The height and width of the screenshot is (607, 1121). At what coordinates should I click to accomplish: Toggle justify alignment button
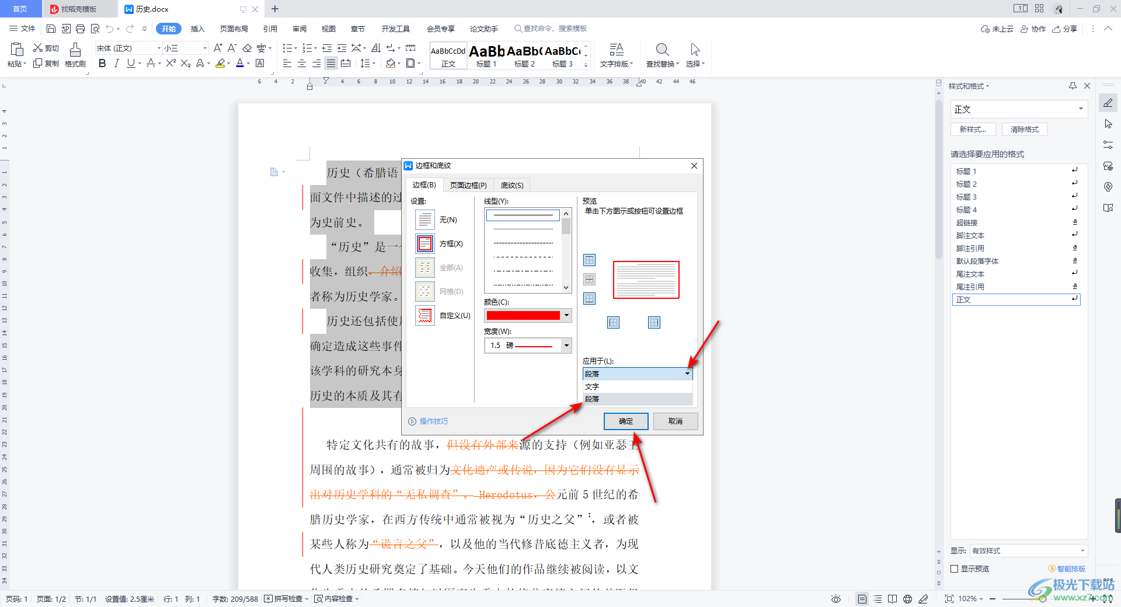[331, 63]
